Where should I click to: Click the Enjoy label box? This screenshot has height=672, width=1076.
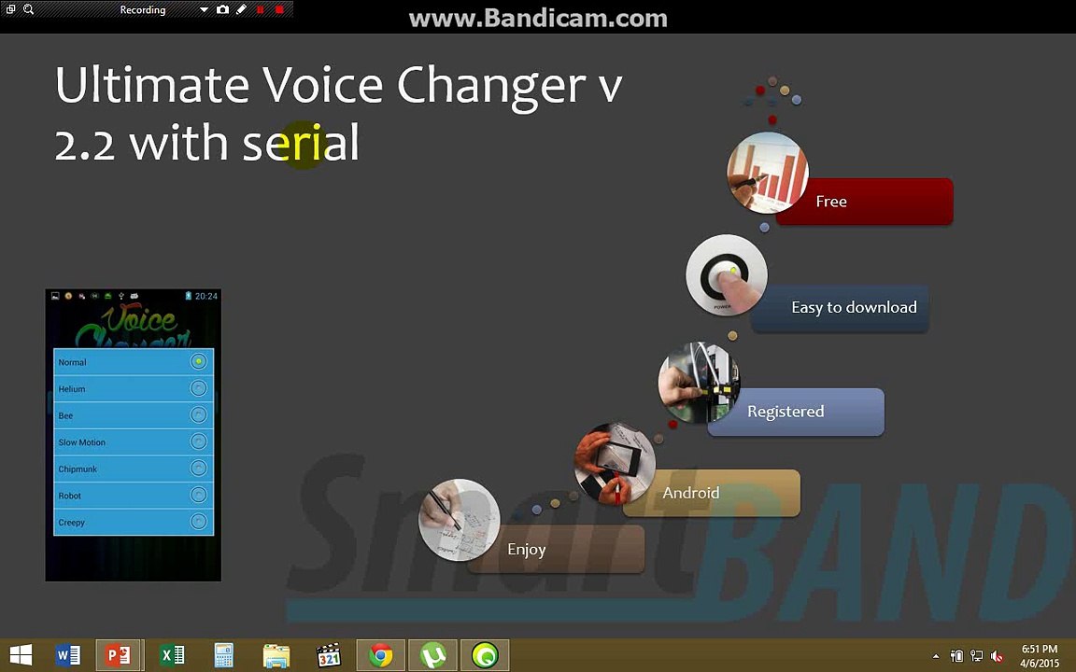556,549
